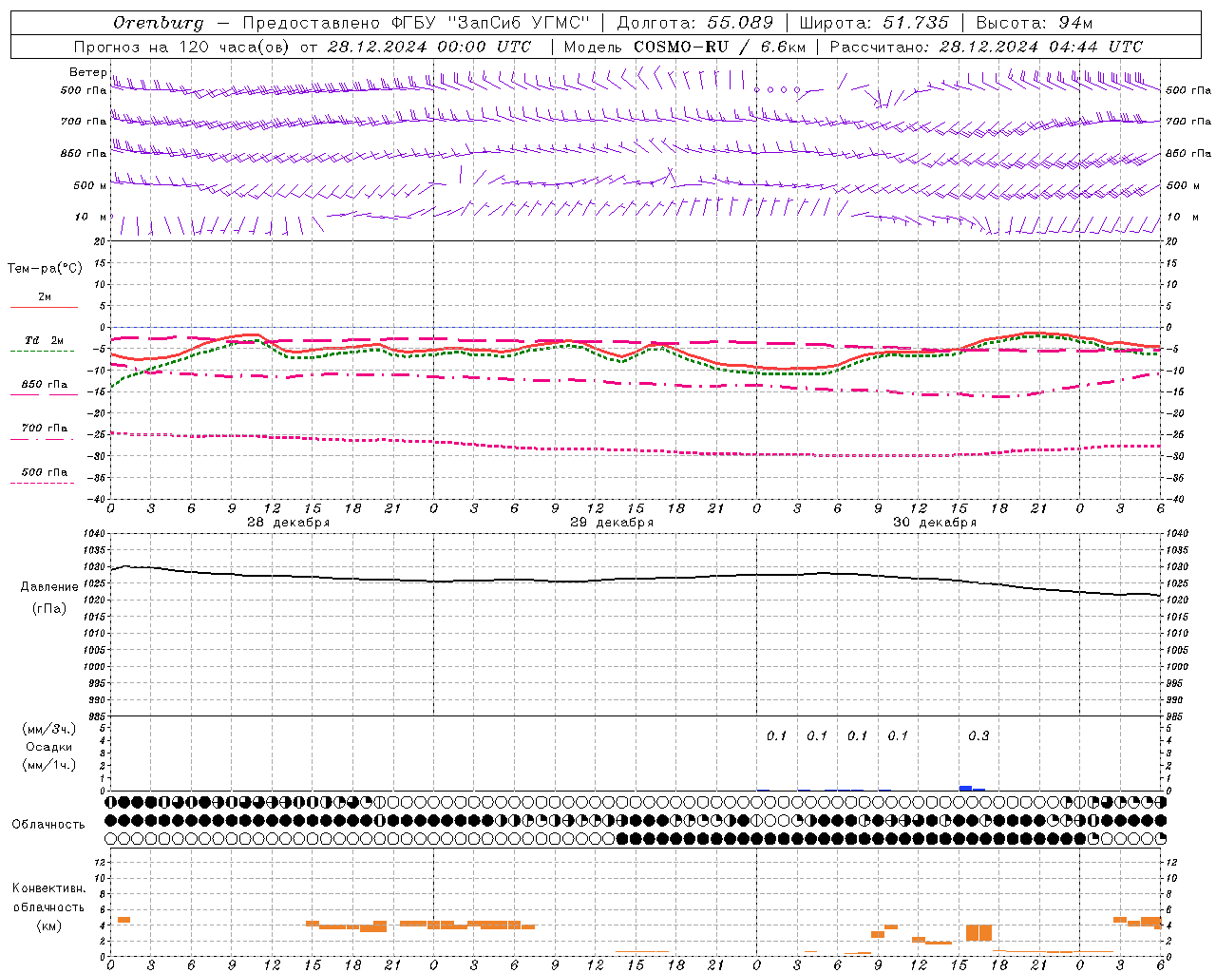Click the "500 гПа" temperature legend entry
This screenshot has height=973, width=1216.
(x=45, y=472)
